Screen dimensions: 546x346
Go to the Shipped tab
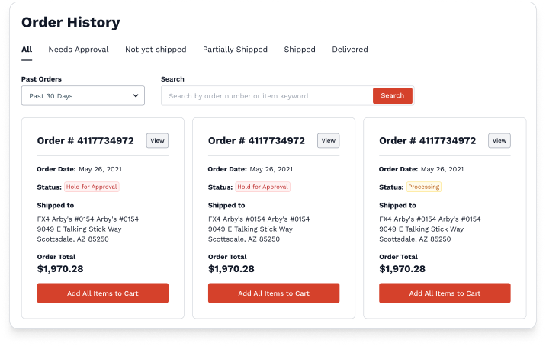[x=300, y=50]
